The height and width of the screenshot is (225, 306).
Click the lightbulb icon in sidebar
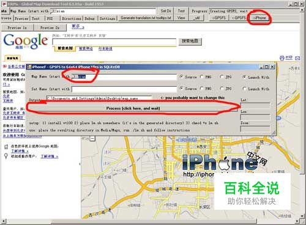(6, 157)
